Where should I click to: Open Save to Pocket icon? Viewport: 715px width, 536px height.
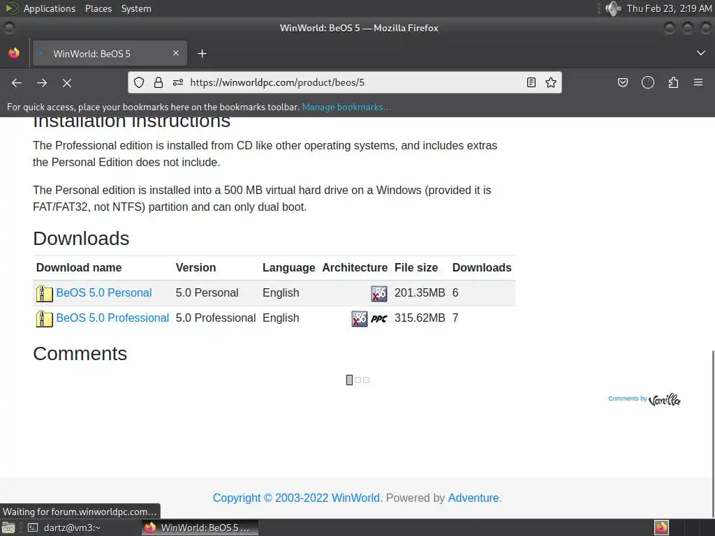[622, 82]
